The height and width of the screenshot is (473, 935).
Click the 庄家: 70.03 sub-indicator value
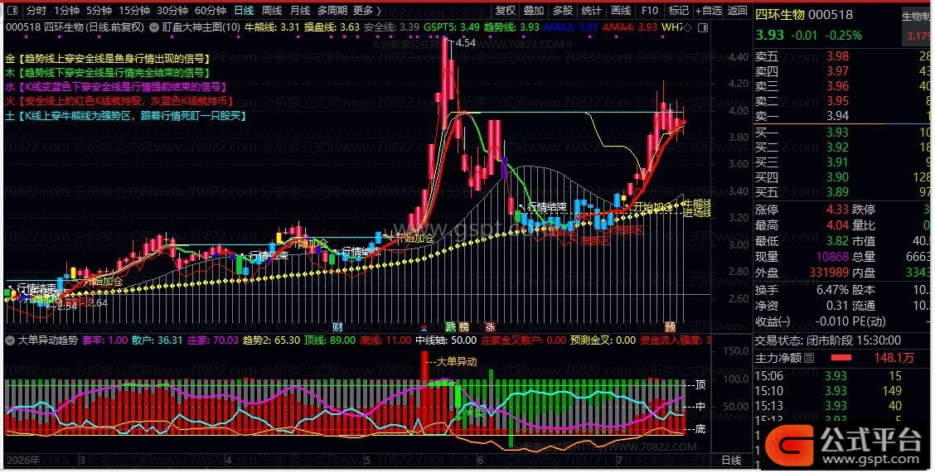213,340
